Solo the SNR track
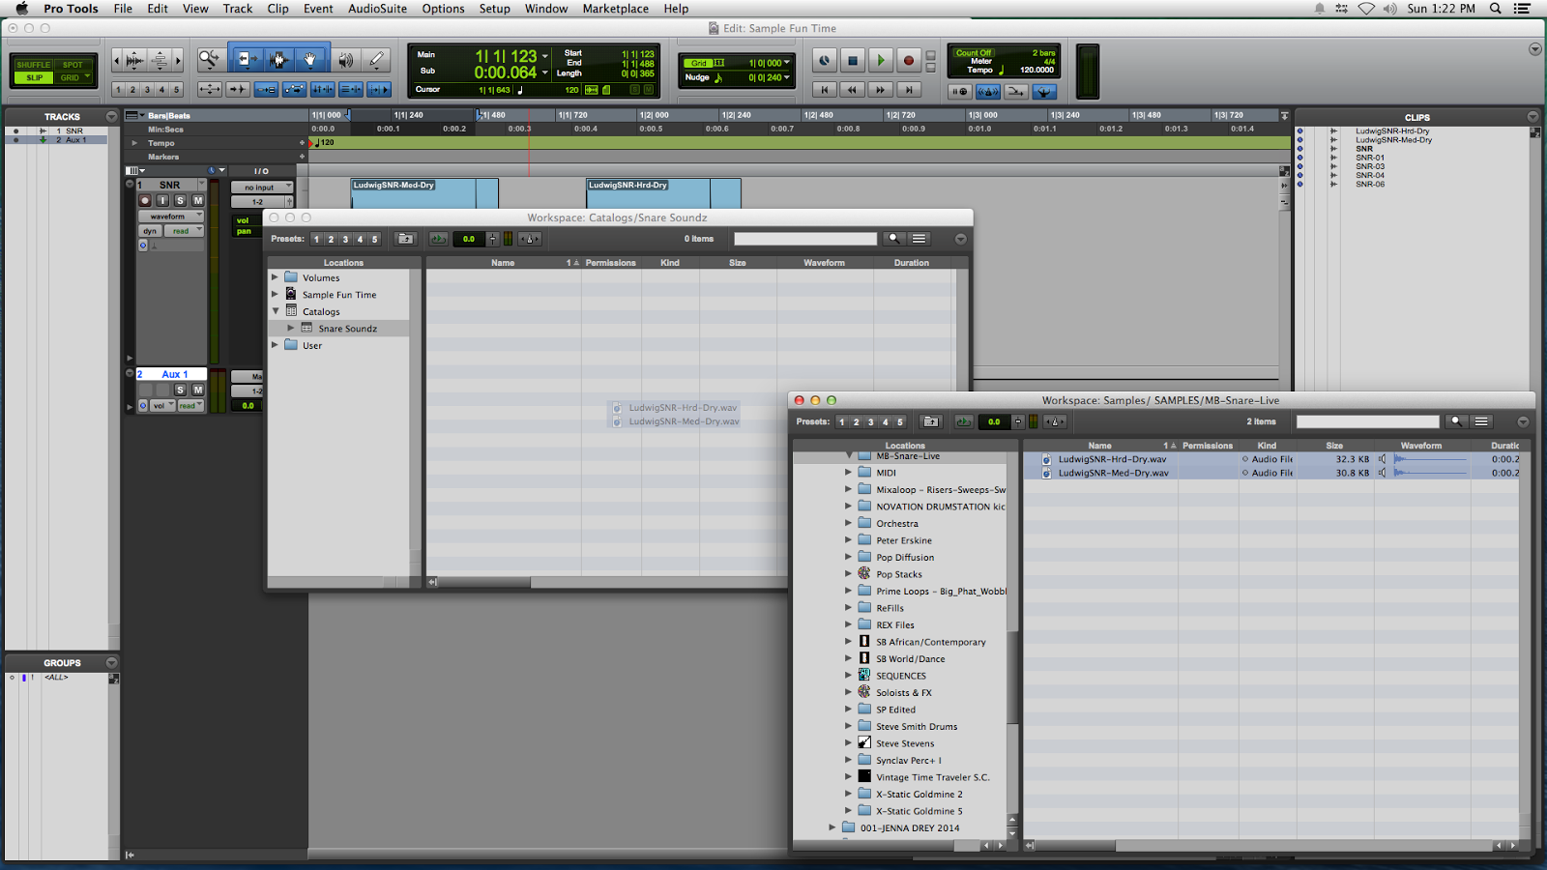 click(180, 200)
